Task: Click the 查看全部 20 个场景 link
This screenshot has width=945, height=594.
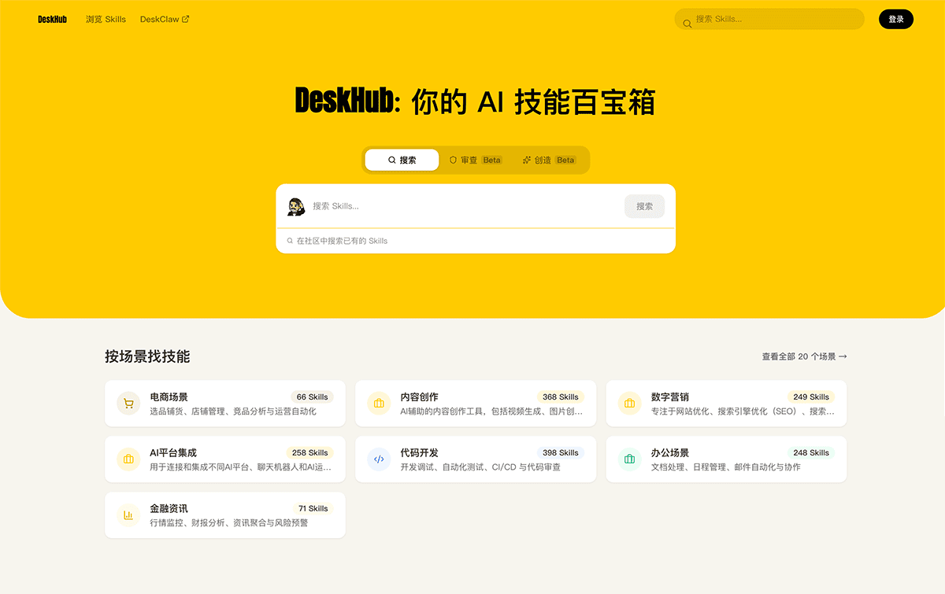Action: [x=803, y=356]
